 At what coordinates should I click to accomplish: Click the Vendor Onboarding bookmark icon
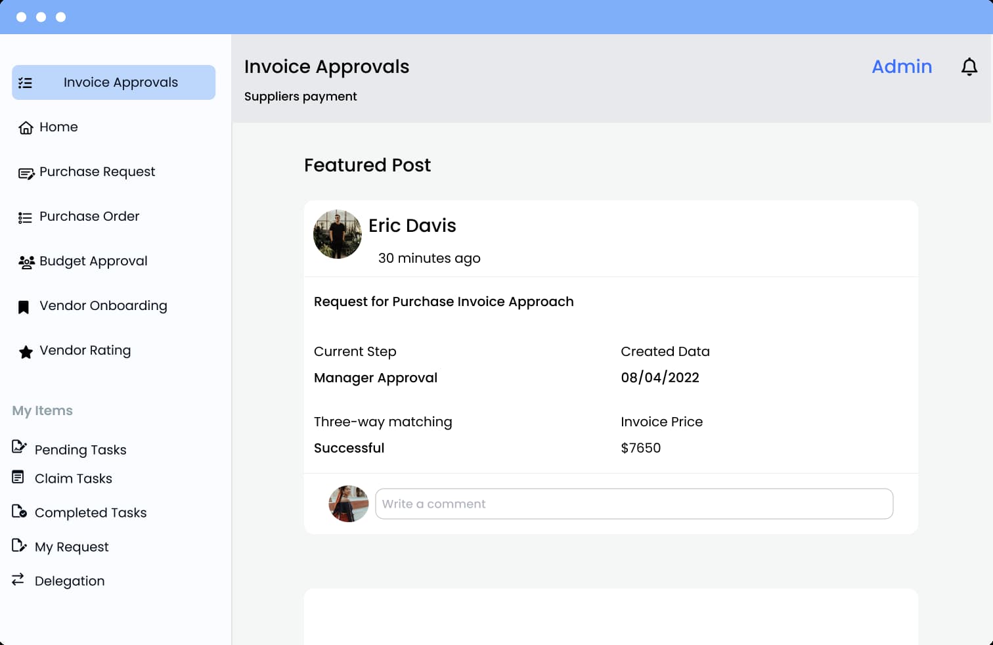(24, 307)
